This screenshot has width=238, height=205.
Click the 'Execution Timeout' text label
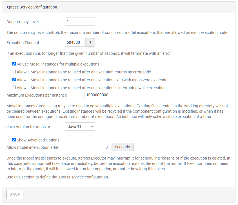[x=23, y=43]
